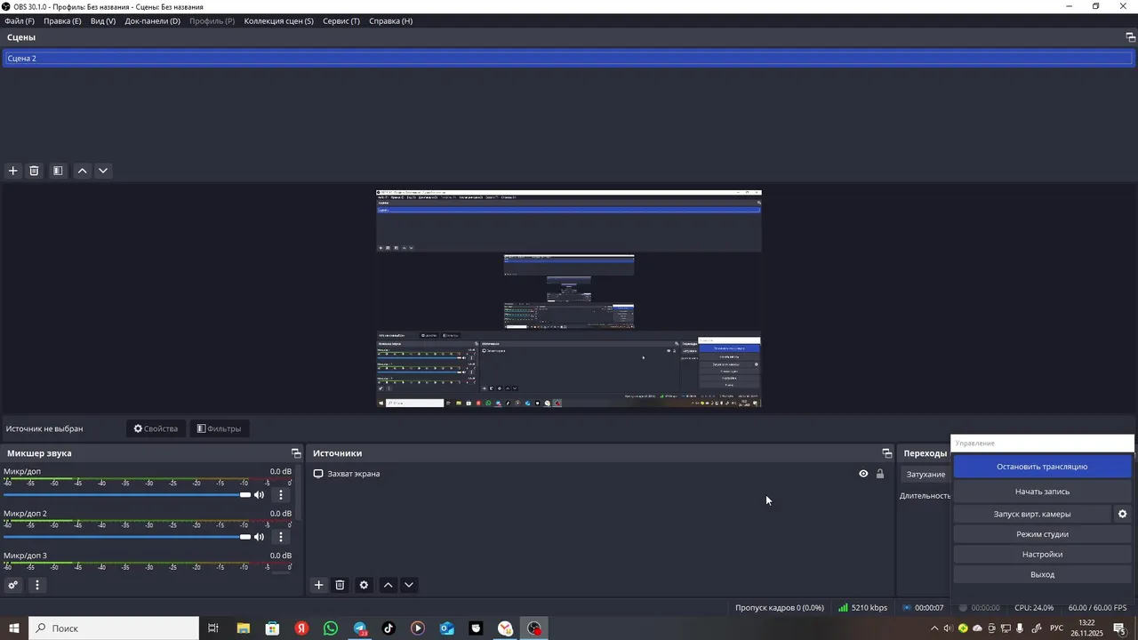Image resolution: width=1138 pixels, height=640 pixels.
Task: Hide the Захват экрана source
Action: 863,474
